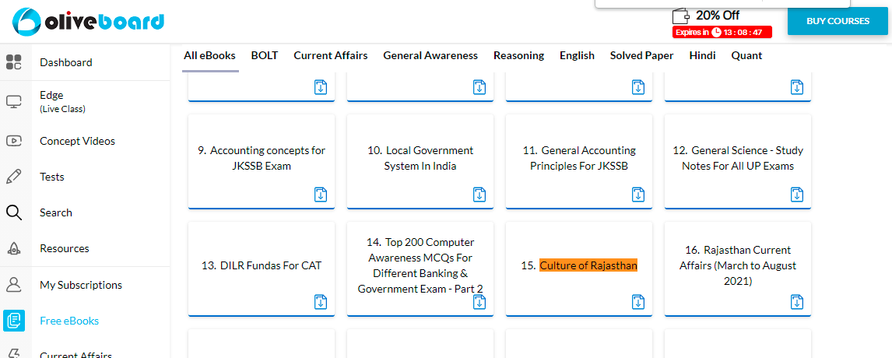This screenshot has height=358, width=892.
Task: Click the Edge Live Class monitor icon
Action: (14, 102)
